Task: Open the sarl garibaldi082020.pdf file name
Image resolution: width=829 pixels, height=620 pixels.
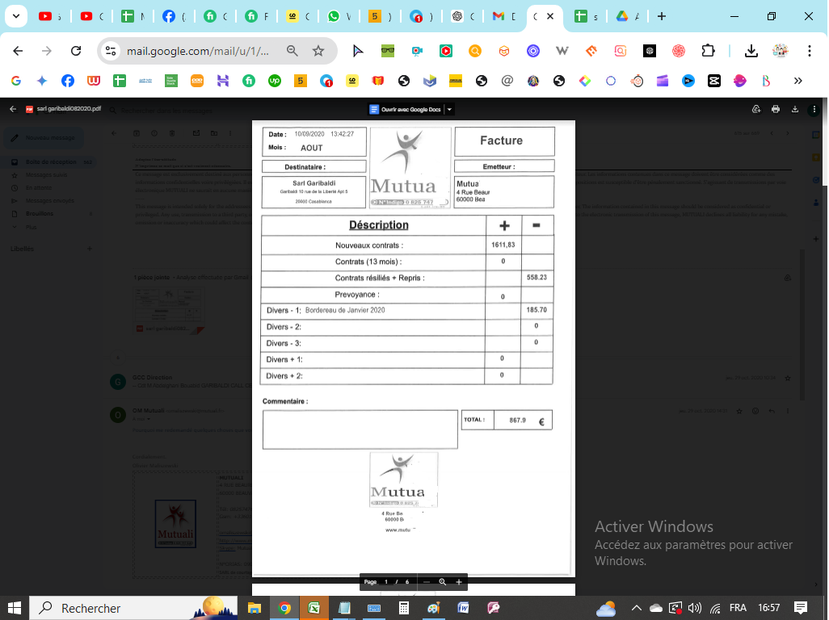Action: pyautogui.click(x=69, y=109)
